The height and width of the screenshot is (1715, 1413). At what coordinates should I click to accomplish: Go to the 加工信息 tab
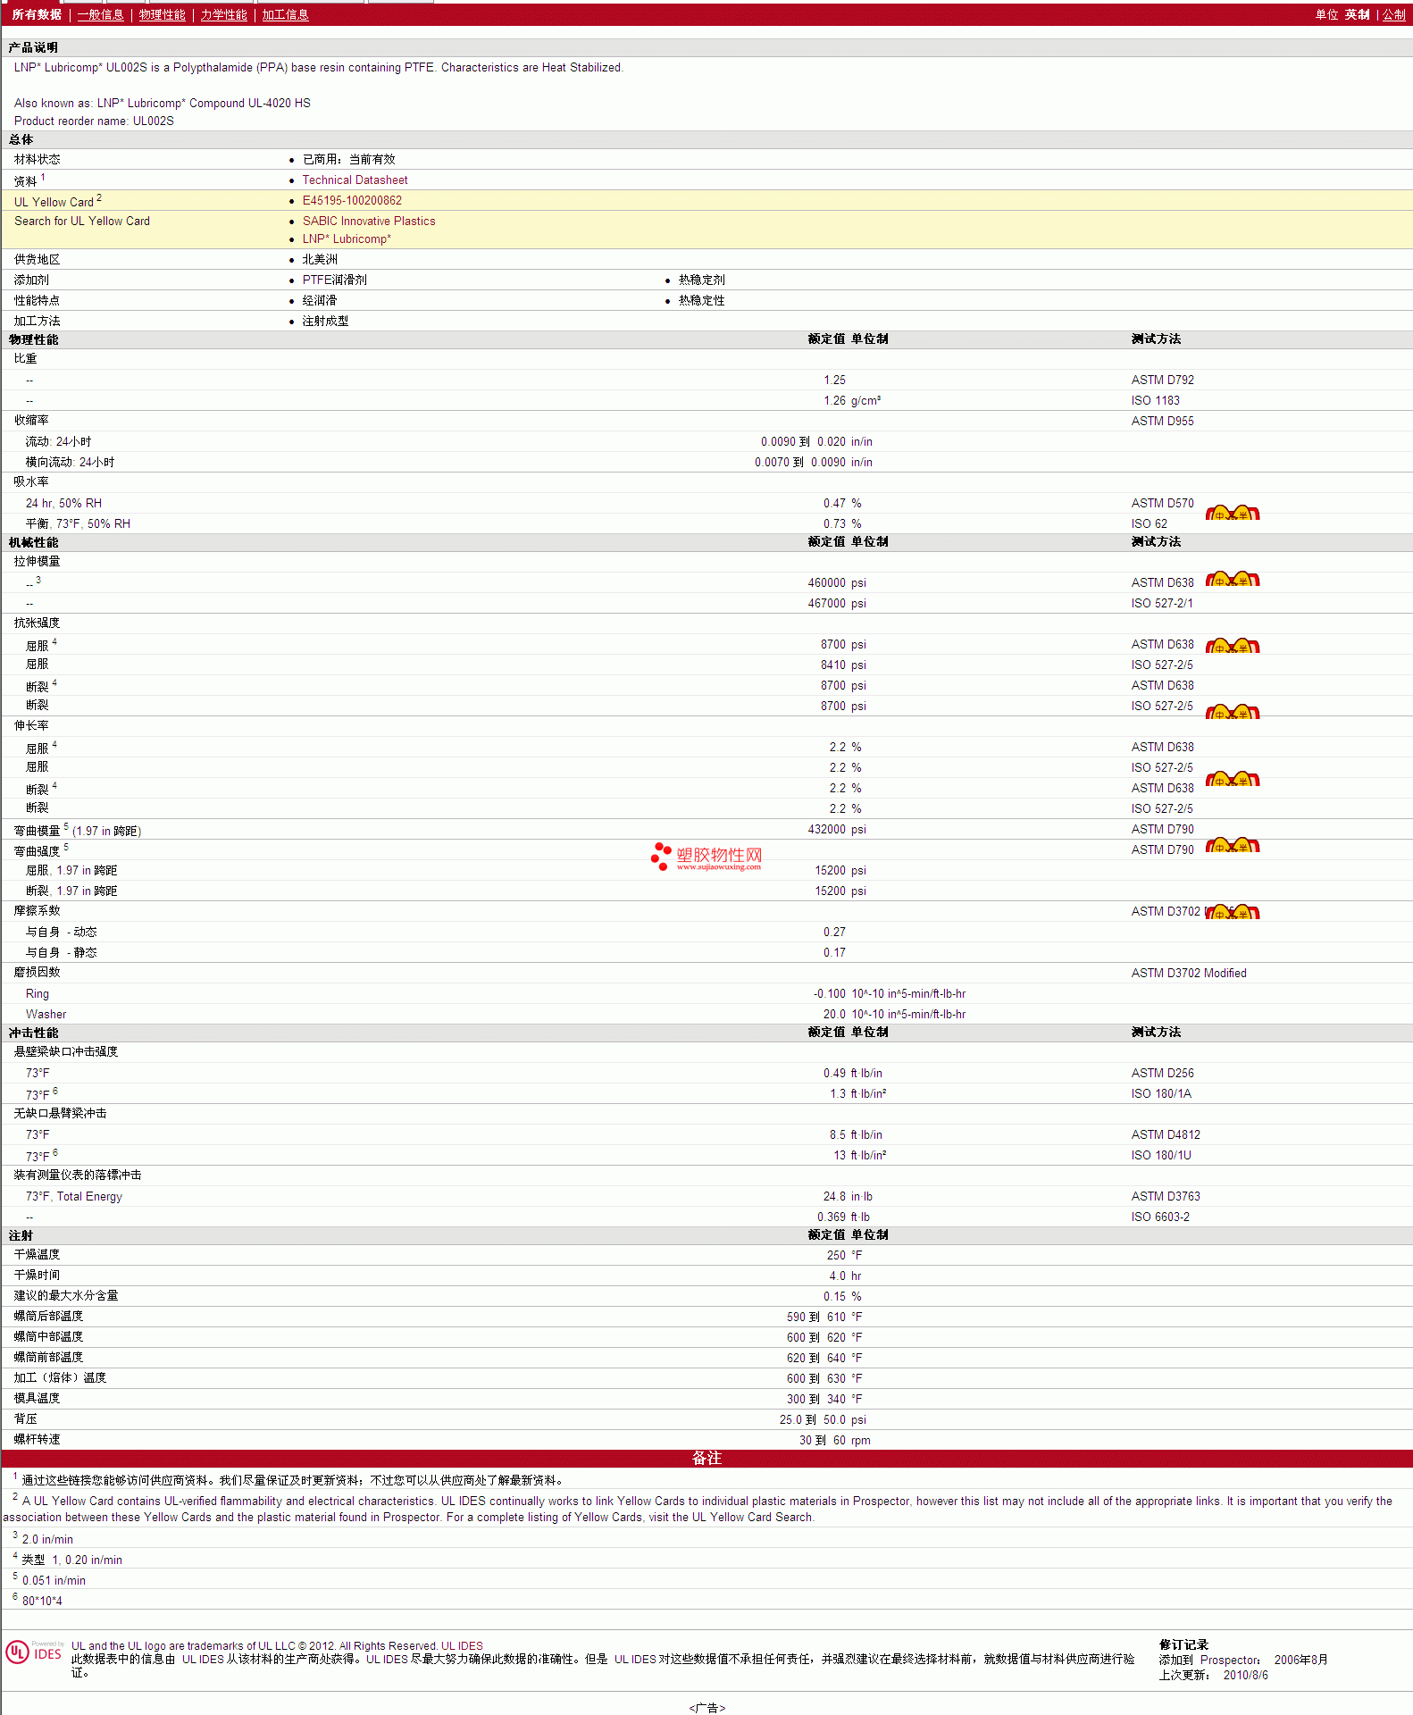coord(285,14)
